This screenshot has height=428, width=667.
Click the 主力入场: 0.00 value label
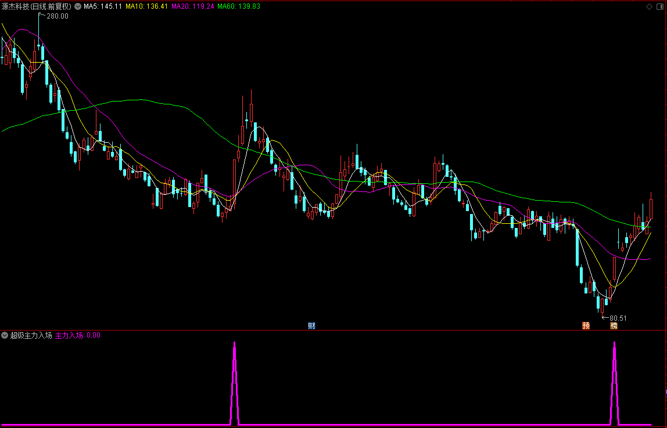(x=78, y=335)
